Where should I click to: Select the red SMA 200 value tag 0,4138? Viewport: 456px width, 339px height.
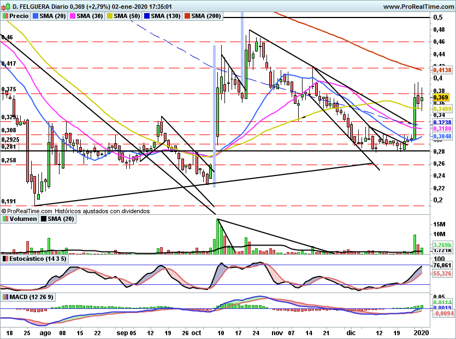442,70
